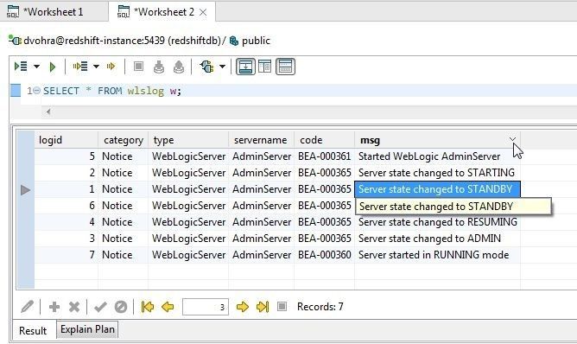Toggle the middle layout view button in the toolbar
The image size is (577, 344).
click(x=265, y=67)
